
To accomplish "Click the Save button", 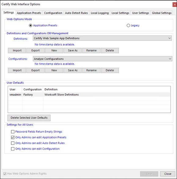I will 149,174.
